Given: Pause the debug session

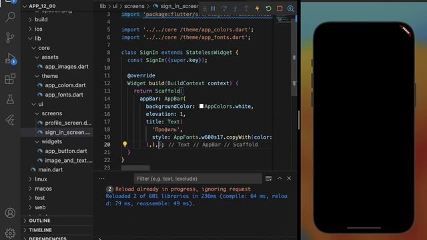Looking at the screenshot, I should [x=213, y=9].
